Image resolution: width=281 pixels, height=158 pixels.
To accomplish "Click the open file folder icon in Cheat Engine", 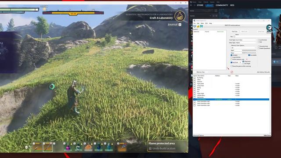I will click(198, 26).
